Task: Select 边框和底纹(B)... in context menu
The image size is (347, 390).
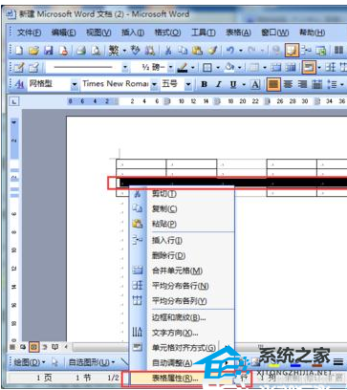Action: (x=183, y=317)
